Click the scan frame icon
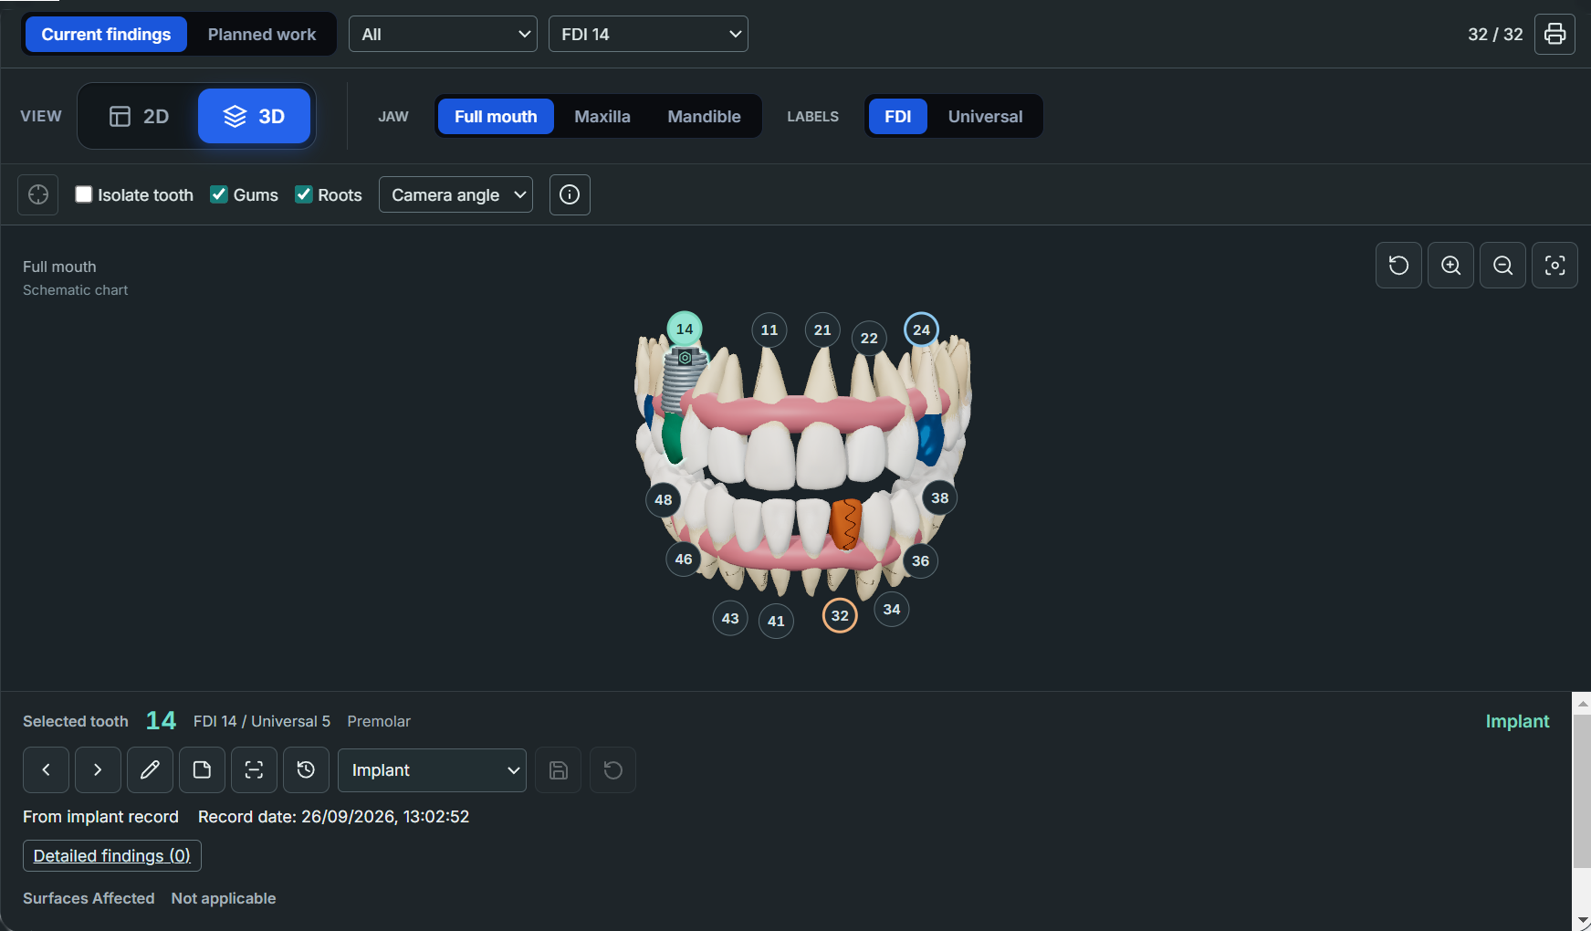Screen dimensions: 1591x931 254,770
